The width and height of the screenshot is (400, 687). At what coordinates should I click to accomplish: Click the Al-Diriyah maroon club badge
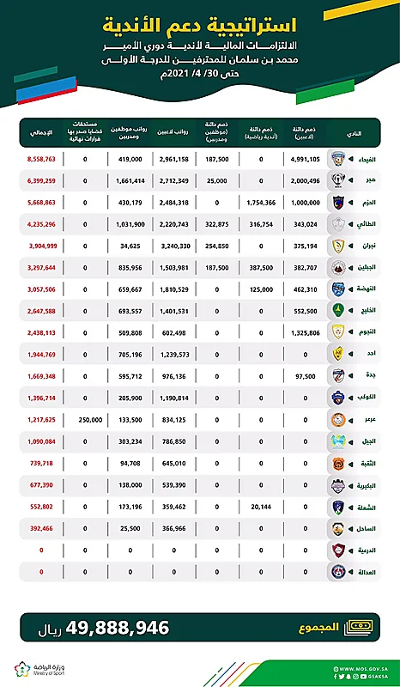(x=338, y=550)
